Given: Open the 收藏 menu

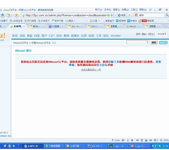Looking at the screenshot, I should pyautogui.click(x=125, y=10).
